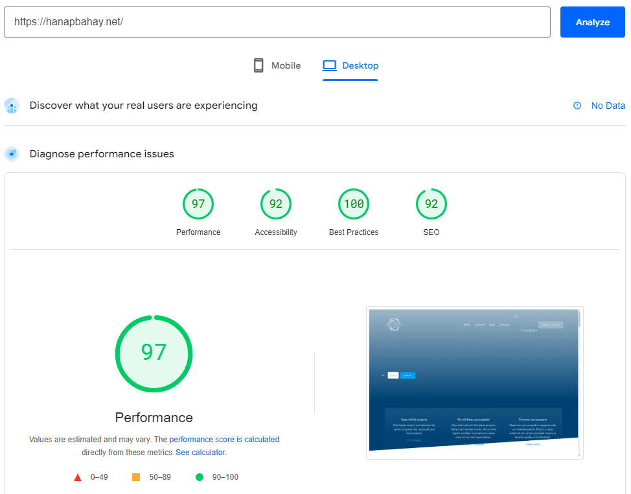Jump to the SEO score gauge
Image resolution: width=631 pixels, height=494 pixels.
pos(431,205)
